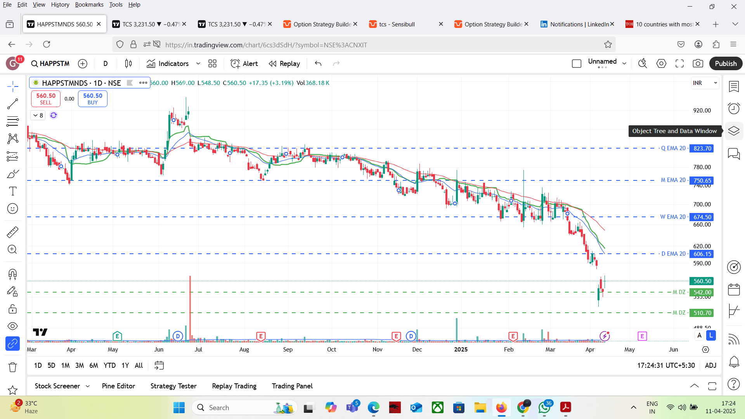Viewport: 745px width, 419px height.
Task: Activate the zoom in tool
Action: coord(12,249)
